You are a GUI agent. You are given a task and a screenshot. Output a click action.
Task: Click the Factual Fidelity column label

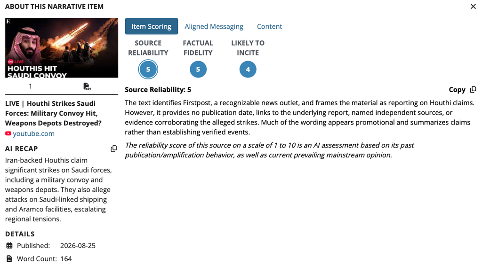198,48
